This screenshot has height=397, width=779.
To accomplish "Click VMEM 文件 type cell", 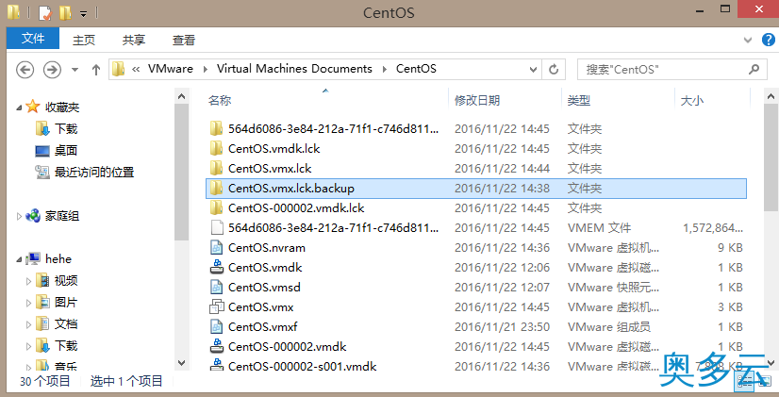I will click(599, 228).
